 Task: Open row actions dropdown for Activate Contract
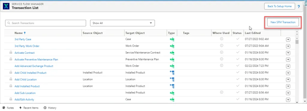click(x=288, y=53)
